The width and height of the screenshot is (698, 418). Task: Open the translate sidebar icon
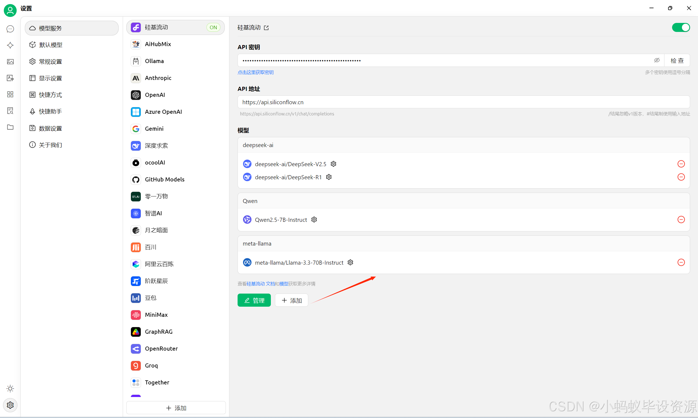tap(10, 78)
